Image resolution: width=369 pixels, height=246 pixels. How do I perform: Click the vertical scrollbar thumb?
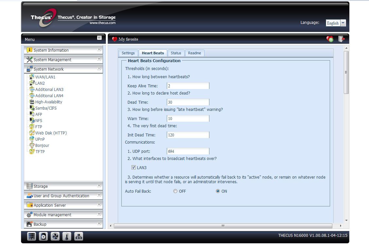(346, 72)
